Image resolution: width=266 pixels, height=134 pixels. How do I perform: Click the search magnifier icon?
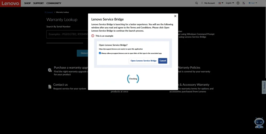(196, 3)
